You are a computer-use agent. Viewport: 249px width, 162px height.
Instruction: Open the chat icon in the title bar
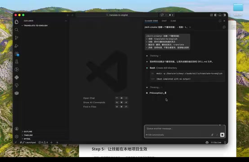click(162, 15)
